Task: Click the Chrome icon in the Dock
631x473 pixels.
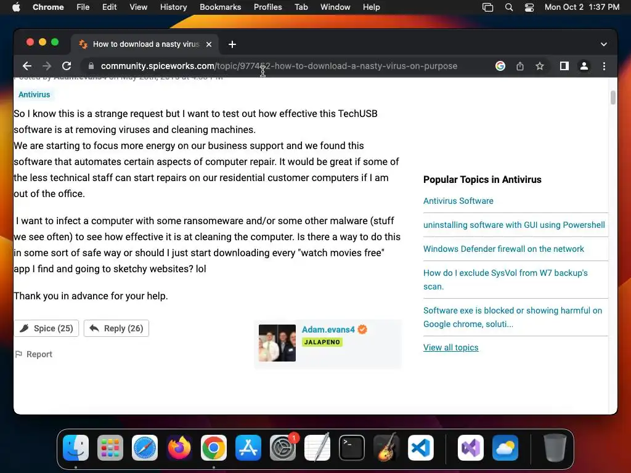Action: [x=214, y=448]
